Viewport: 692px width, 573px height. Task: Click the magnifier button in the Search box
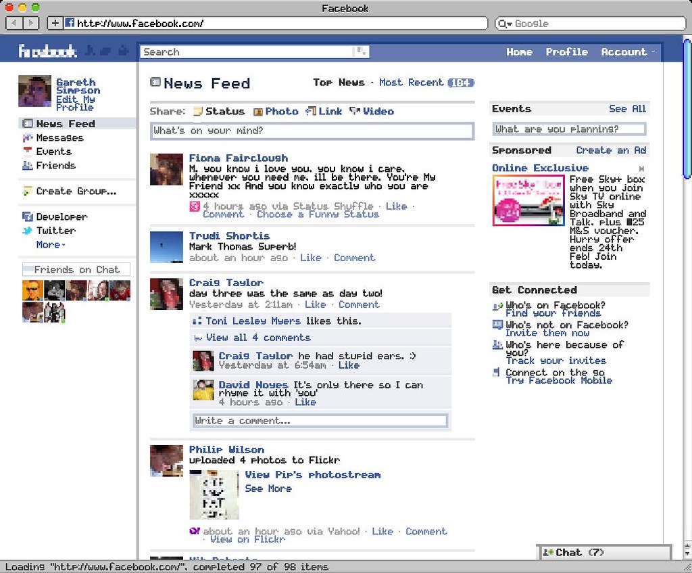pyautogui.click(x=361, y=51)
